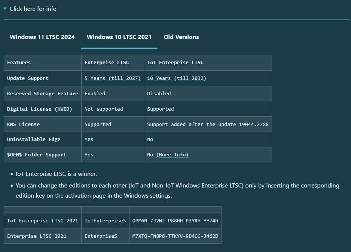Click the "Uninstallable Edge" row label
Viewport: 351px width, 252px height.
(43, 139)
